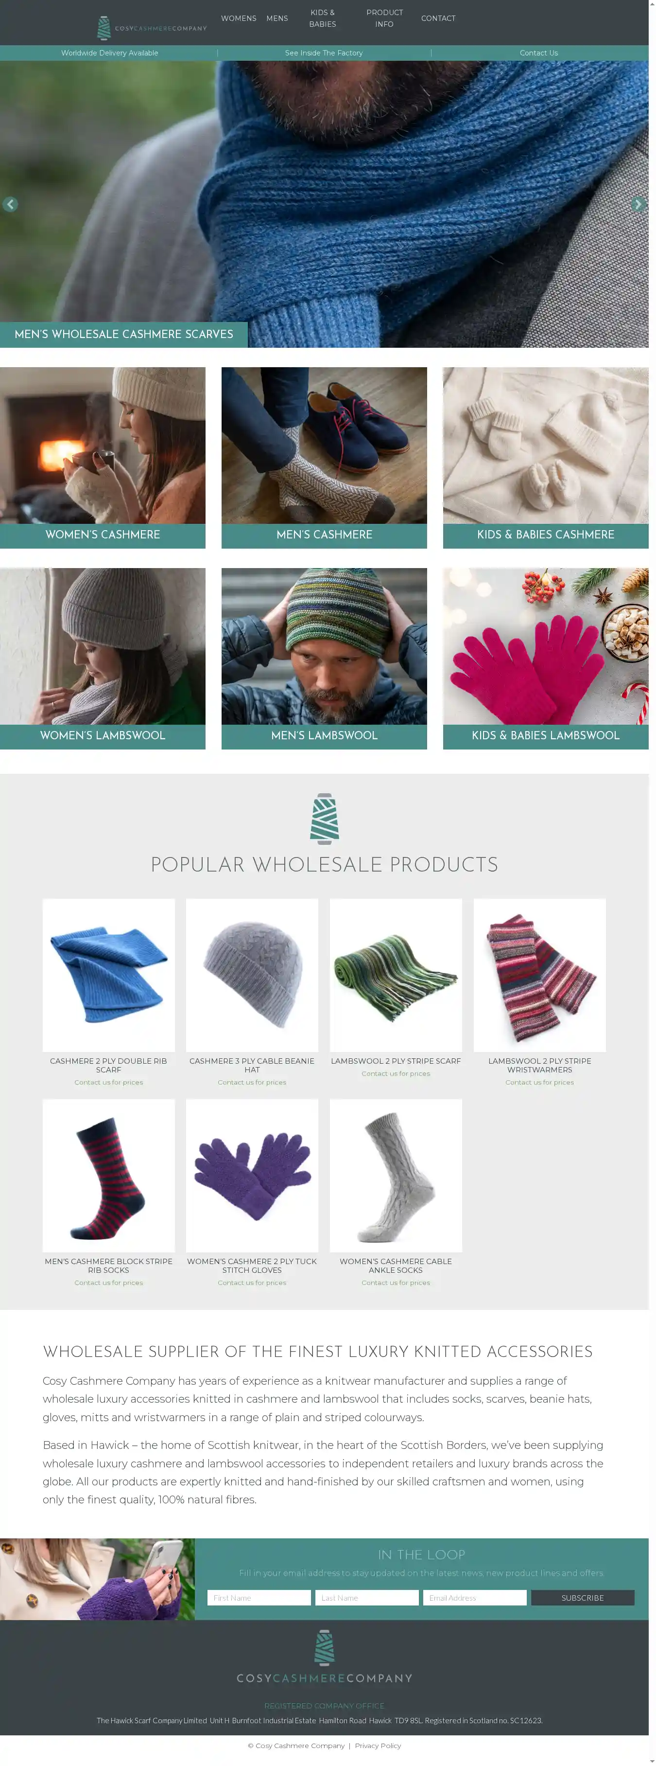
Task: Focus the First Name input field
Action: pyautogui.click(x=259, y=1598)
